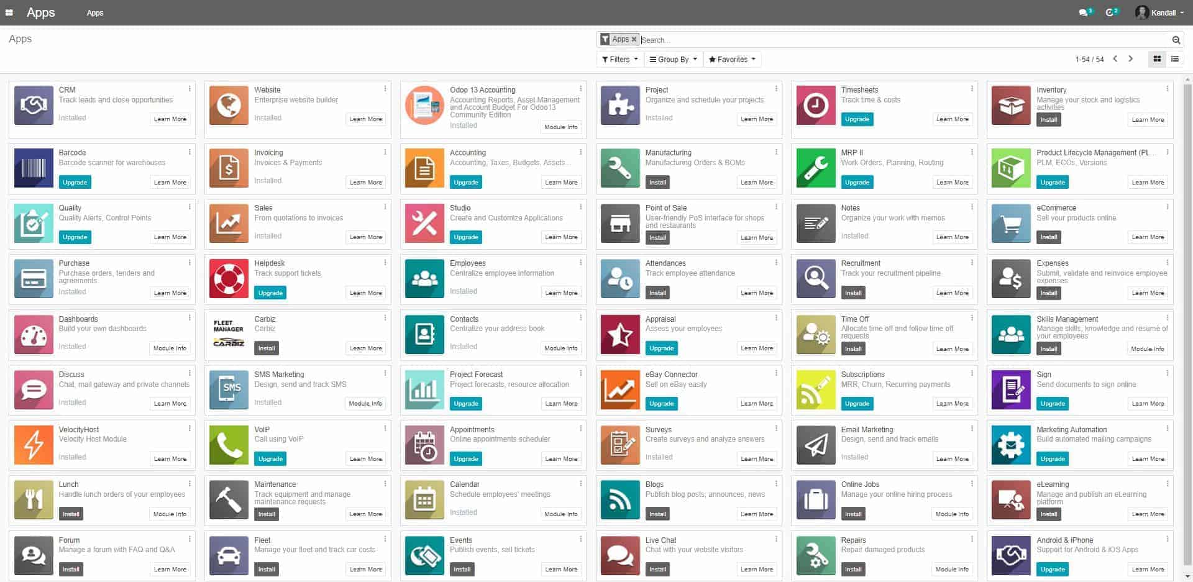This screenshot has width=1193, height=582.
Task: Open the Filters dropdown
Action: [x=619, y=60]
